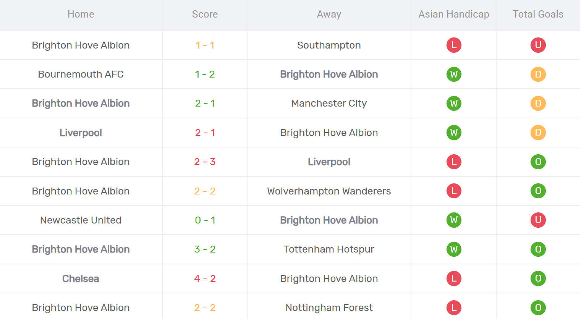Open the 0 - 1 score details
581x319 pixels.
click(x=205, y=220)
